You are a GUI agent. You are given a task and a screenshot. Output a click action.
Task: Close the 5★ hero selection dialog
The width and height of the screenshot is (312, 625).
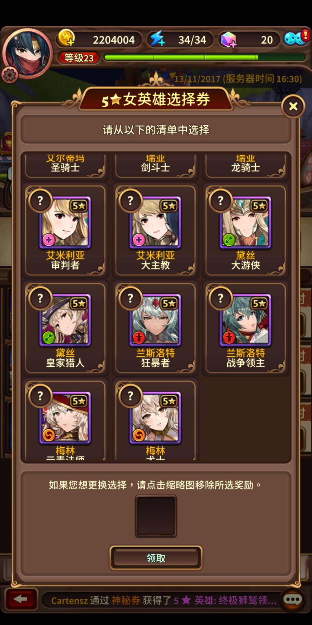point(293,106)
